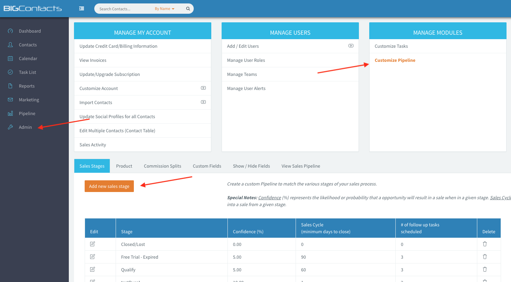
Task: Click the Calendar icon in the sidebar
Action: (x=10, y=58)
